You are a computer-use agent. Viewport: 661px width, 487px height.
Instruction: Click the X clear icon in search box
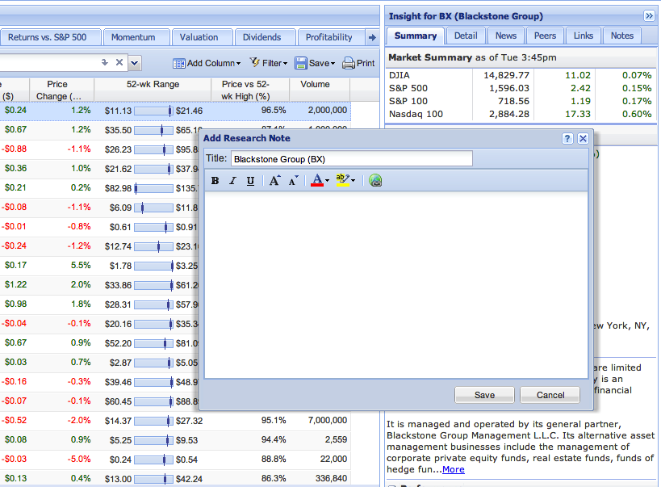point(119,62)
